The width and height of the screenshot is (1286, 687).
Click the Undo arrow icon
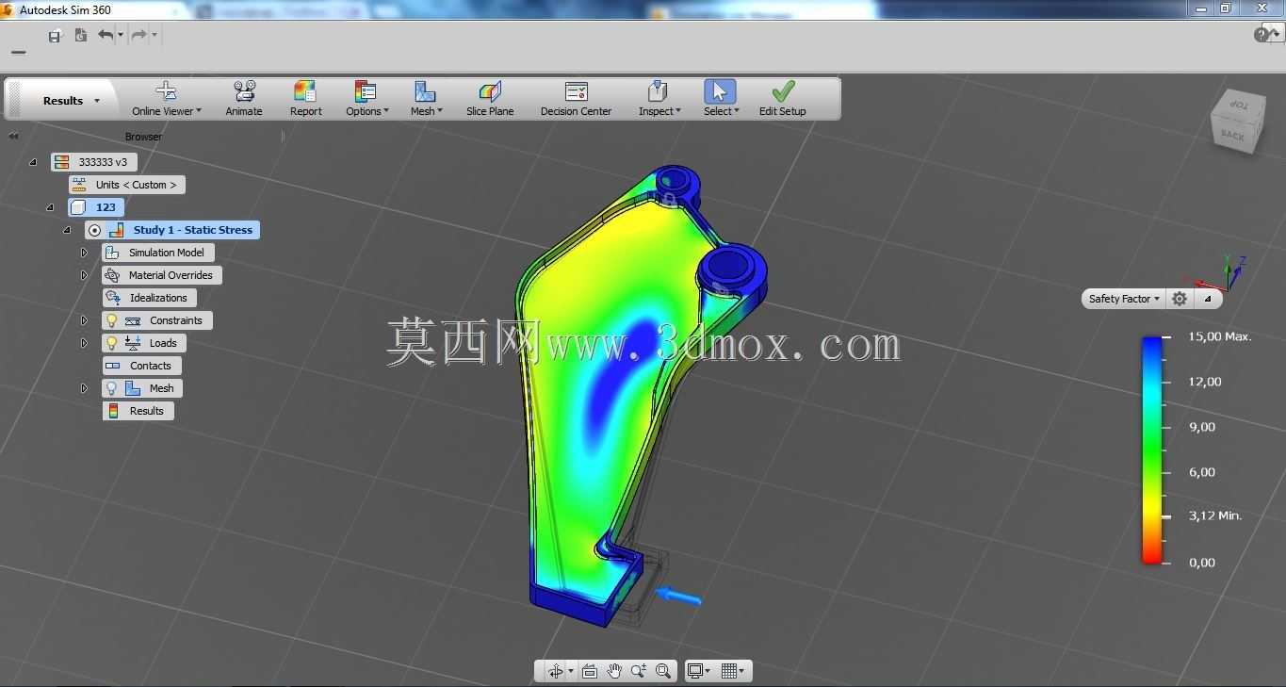point(106,35)
